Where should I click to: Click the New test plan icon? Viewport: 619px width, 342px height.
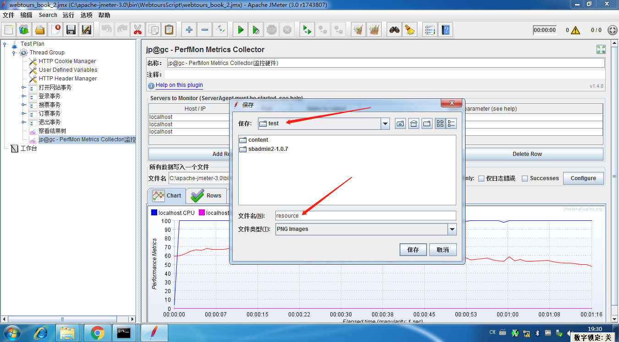(9, 30)
